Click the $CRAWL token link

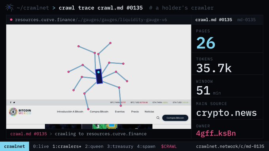click(x=169, y=146)
